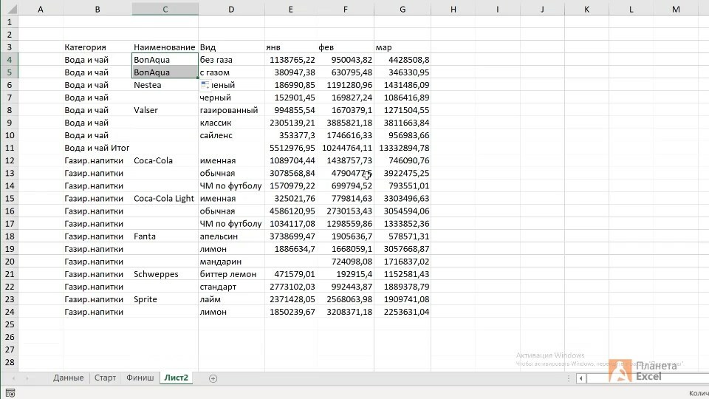This screenshot has height=399, width=709.
Task: Select row 11 header
Action: click(x=10, y=148)
